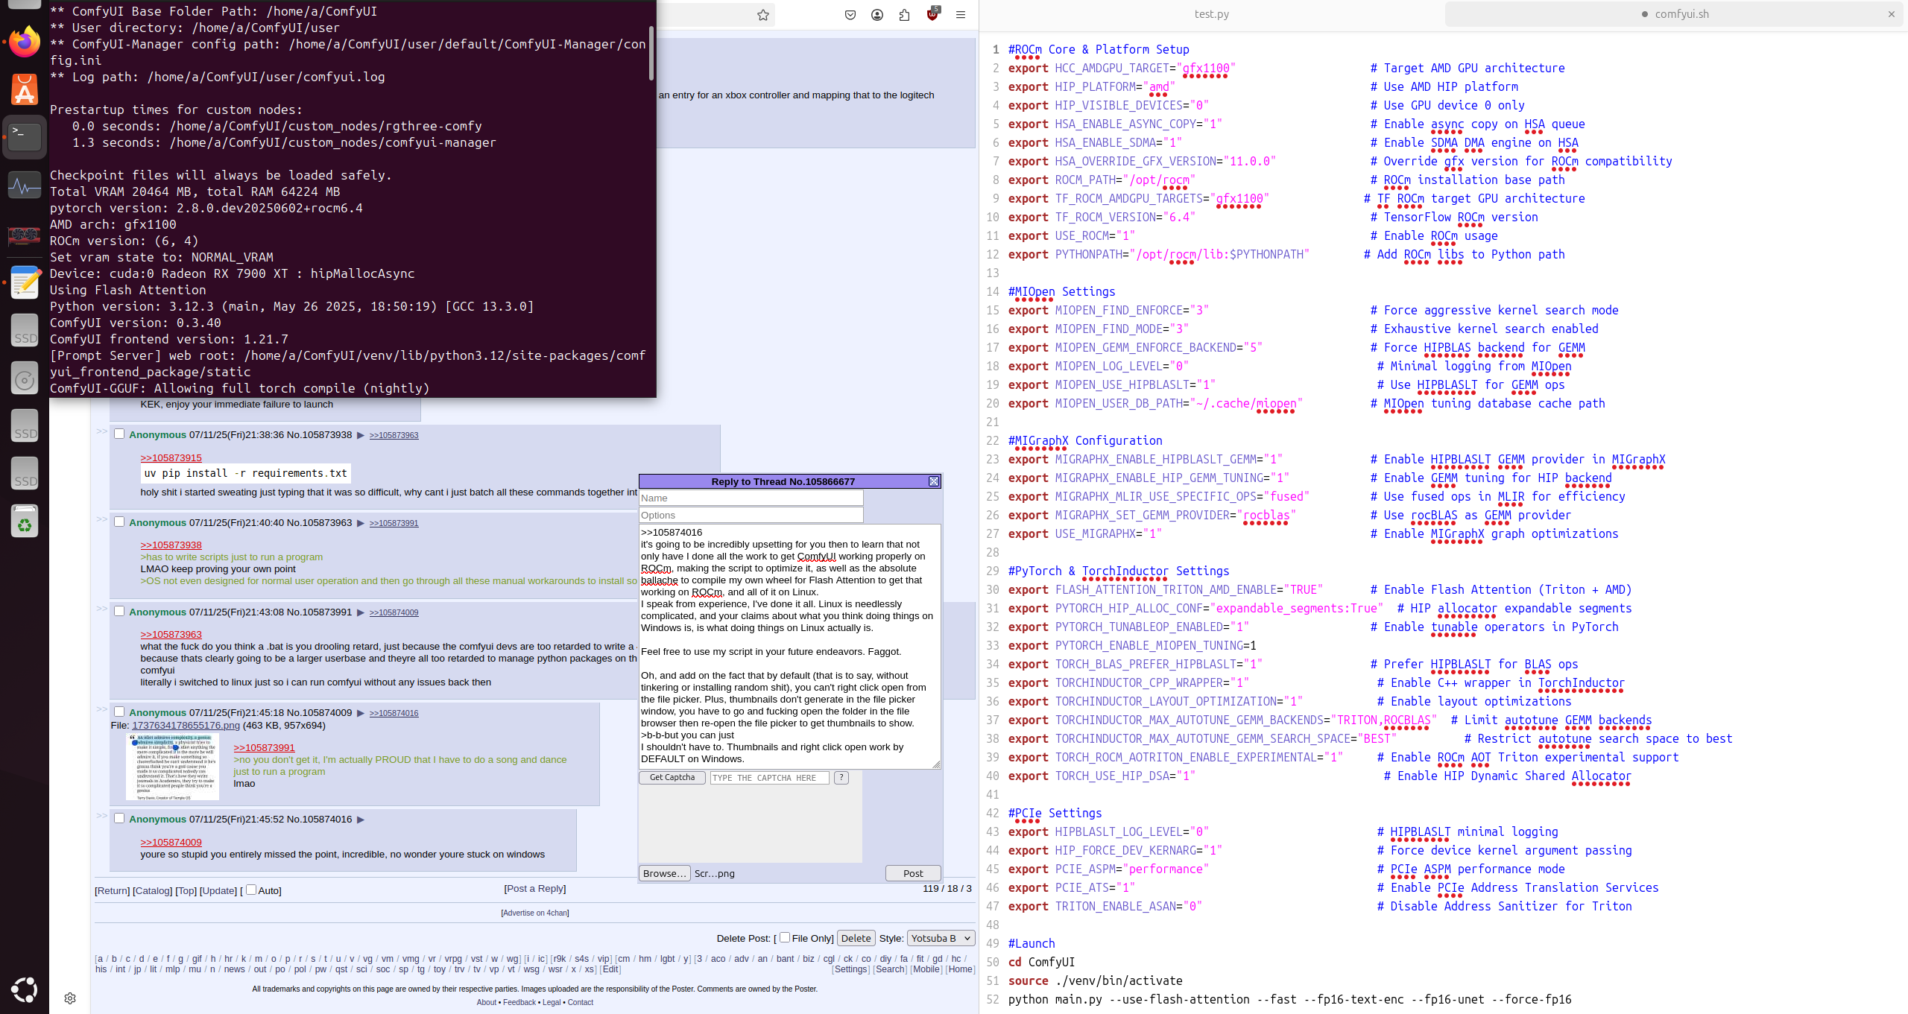Image resolution: width=1908 pixels, height=1014 pixels.
Task: Click the Save to Pocket icon
Action: coord(850,15)
